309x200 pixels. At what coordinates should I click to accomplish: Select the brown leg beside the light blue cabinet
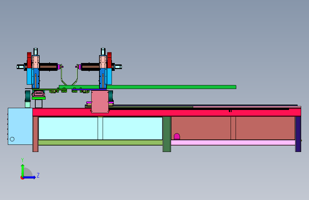tap(36, 134)
